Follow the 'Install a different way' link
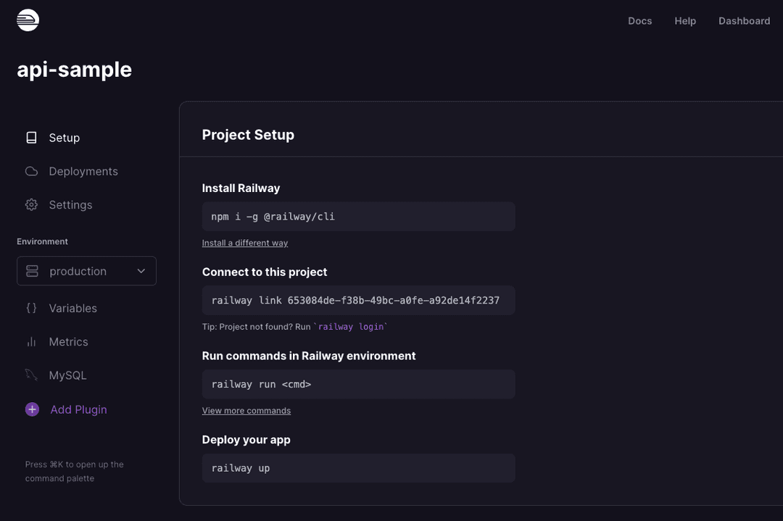Screen dimensions: 783x521 coord(245,243)
